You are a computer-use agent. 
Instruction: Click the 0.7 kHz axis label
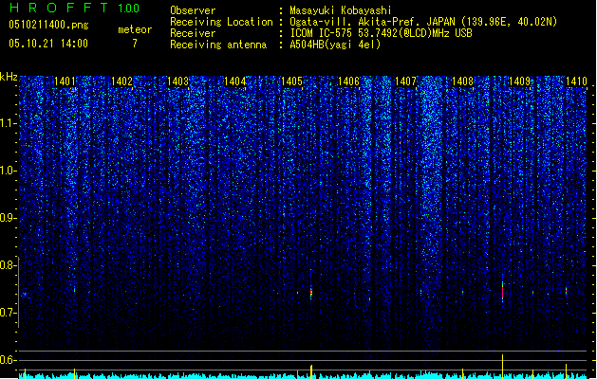[9, 313]
